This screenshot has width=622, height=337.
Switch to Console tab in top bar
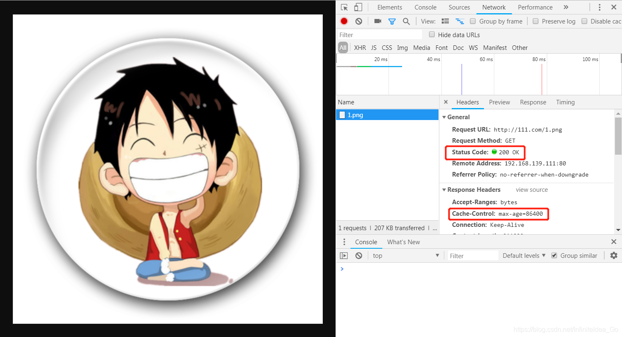coord(425,7)
